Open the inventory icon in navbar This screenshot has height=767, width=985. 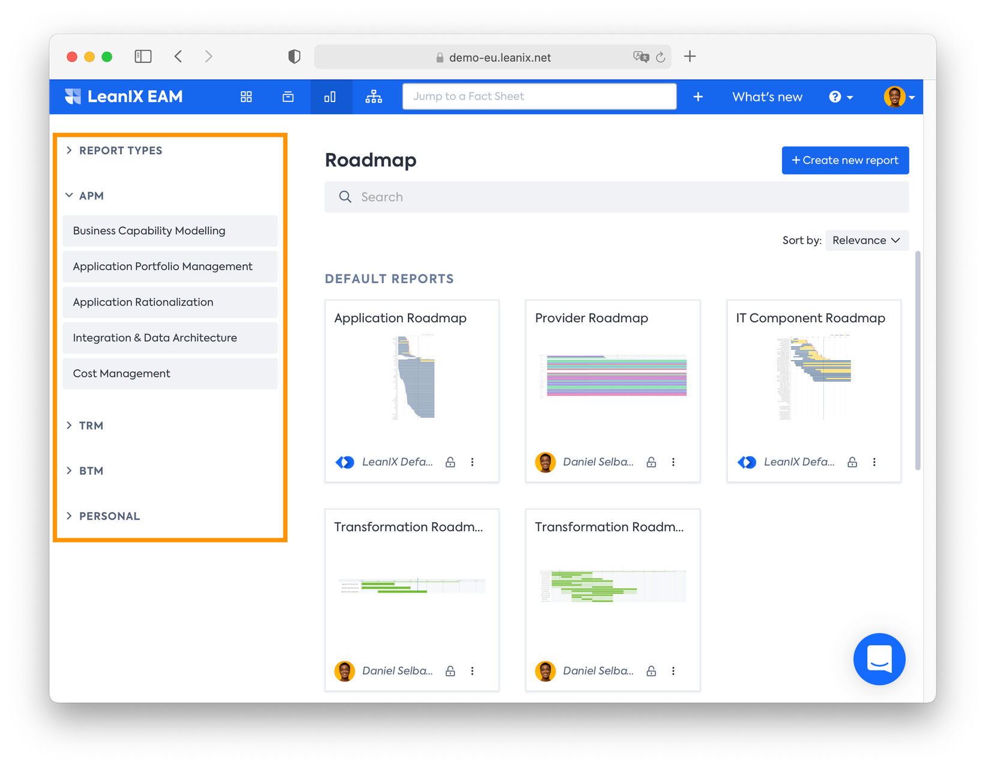(x=288, y=97)
